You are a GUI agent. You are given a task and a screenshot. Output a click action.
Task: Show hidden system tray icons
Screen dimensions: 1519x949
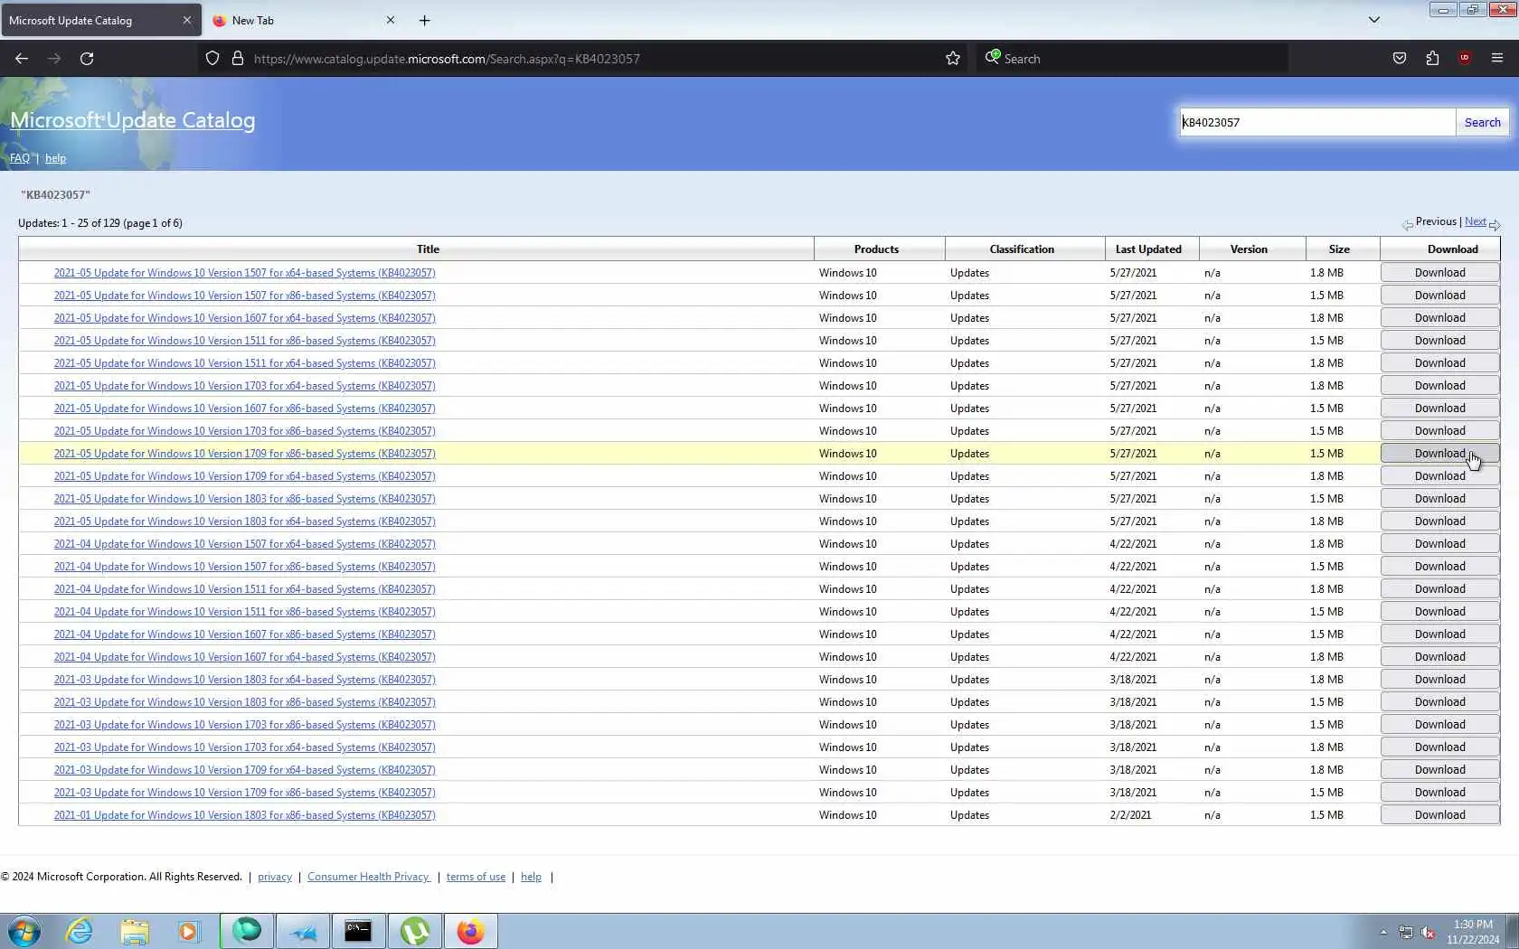tap(1383, 932)
